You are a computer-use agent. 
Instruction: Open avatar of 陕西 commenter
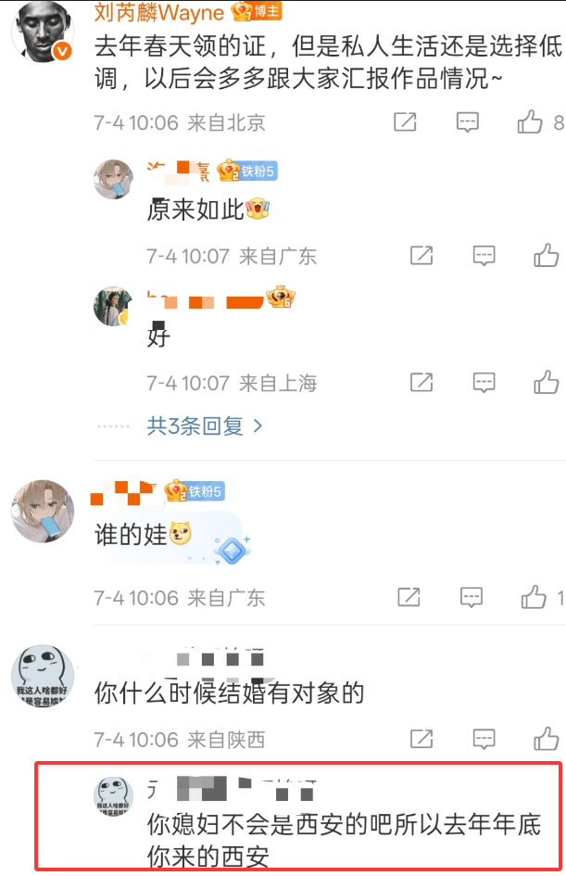pyautogui.click(x=43, y=676)
